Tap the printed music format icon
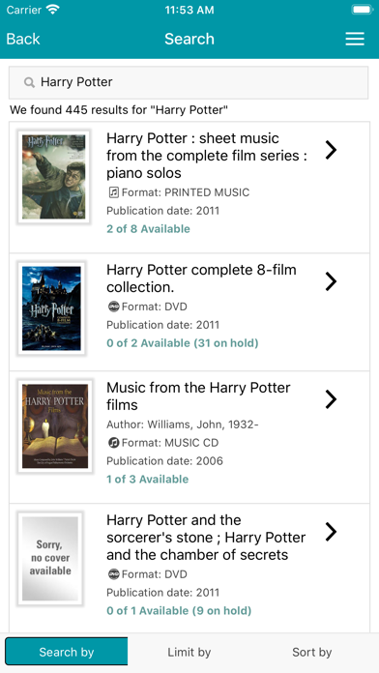Image resolution: width=379 pixels, height=673 pixels. (x=113, y=192)
